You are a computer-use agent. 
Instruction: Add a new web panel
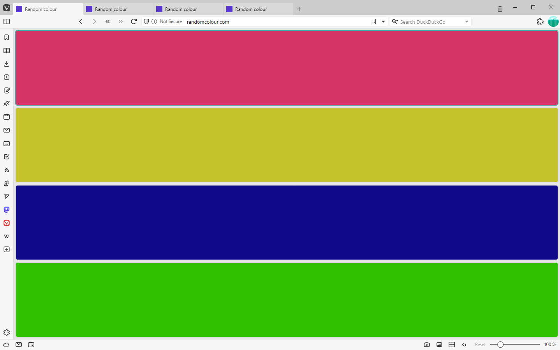tap(7, 249)
